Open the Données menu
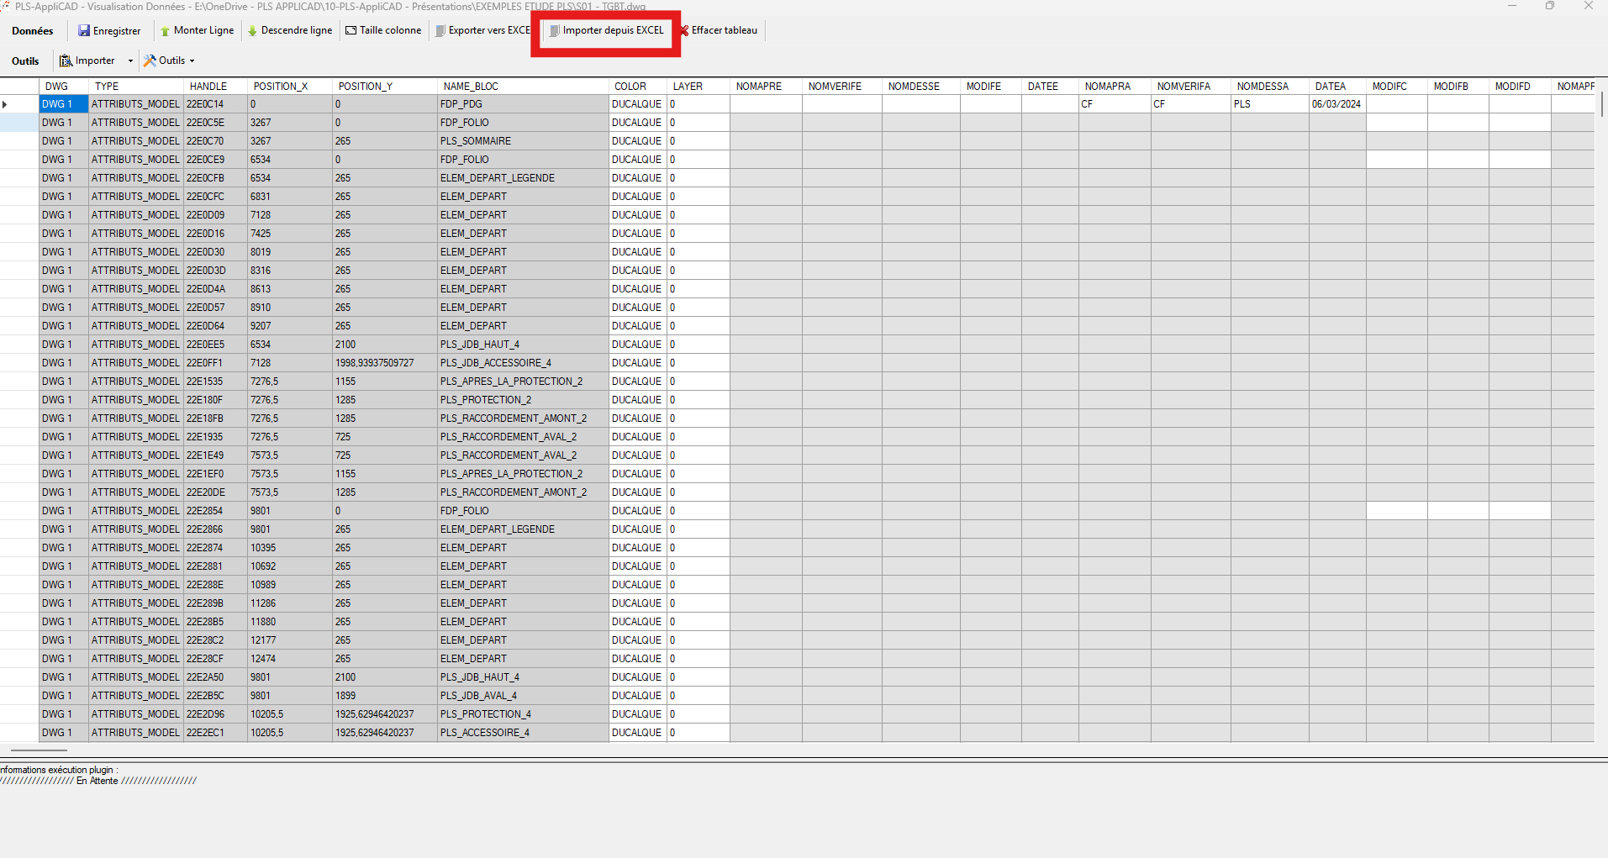This screenshot has height=858, width=1608. [32, 30]
